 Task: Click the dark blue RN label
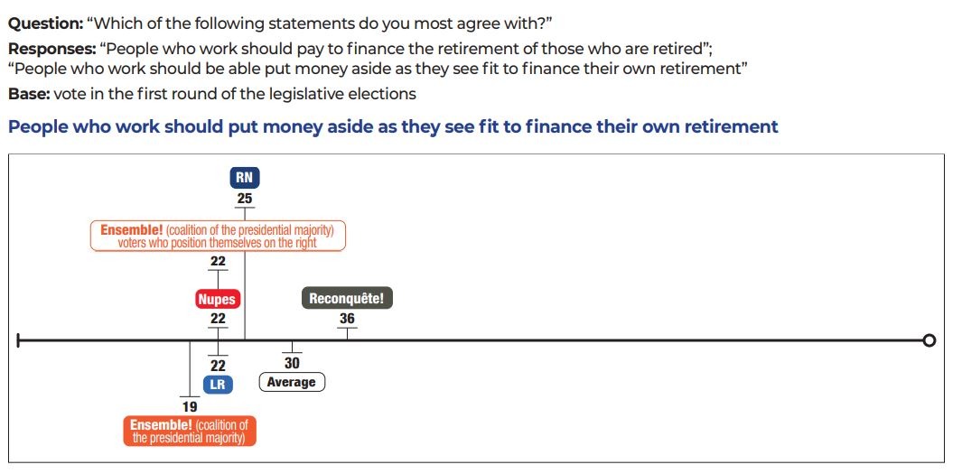244,178
